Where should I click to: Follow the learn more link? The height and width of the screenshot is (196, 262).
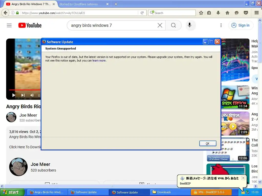point(99,60)
